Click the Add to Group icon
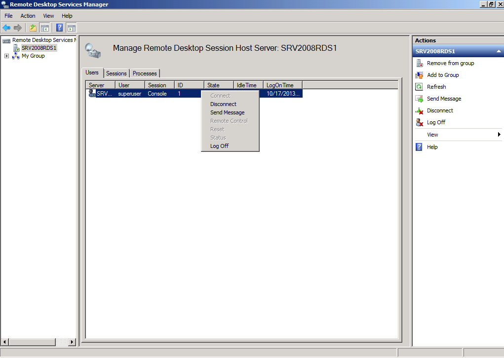 [420, 75]
